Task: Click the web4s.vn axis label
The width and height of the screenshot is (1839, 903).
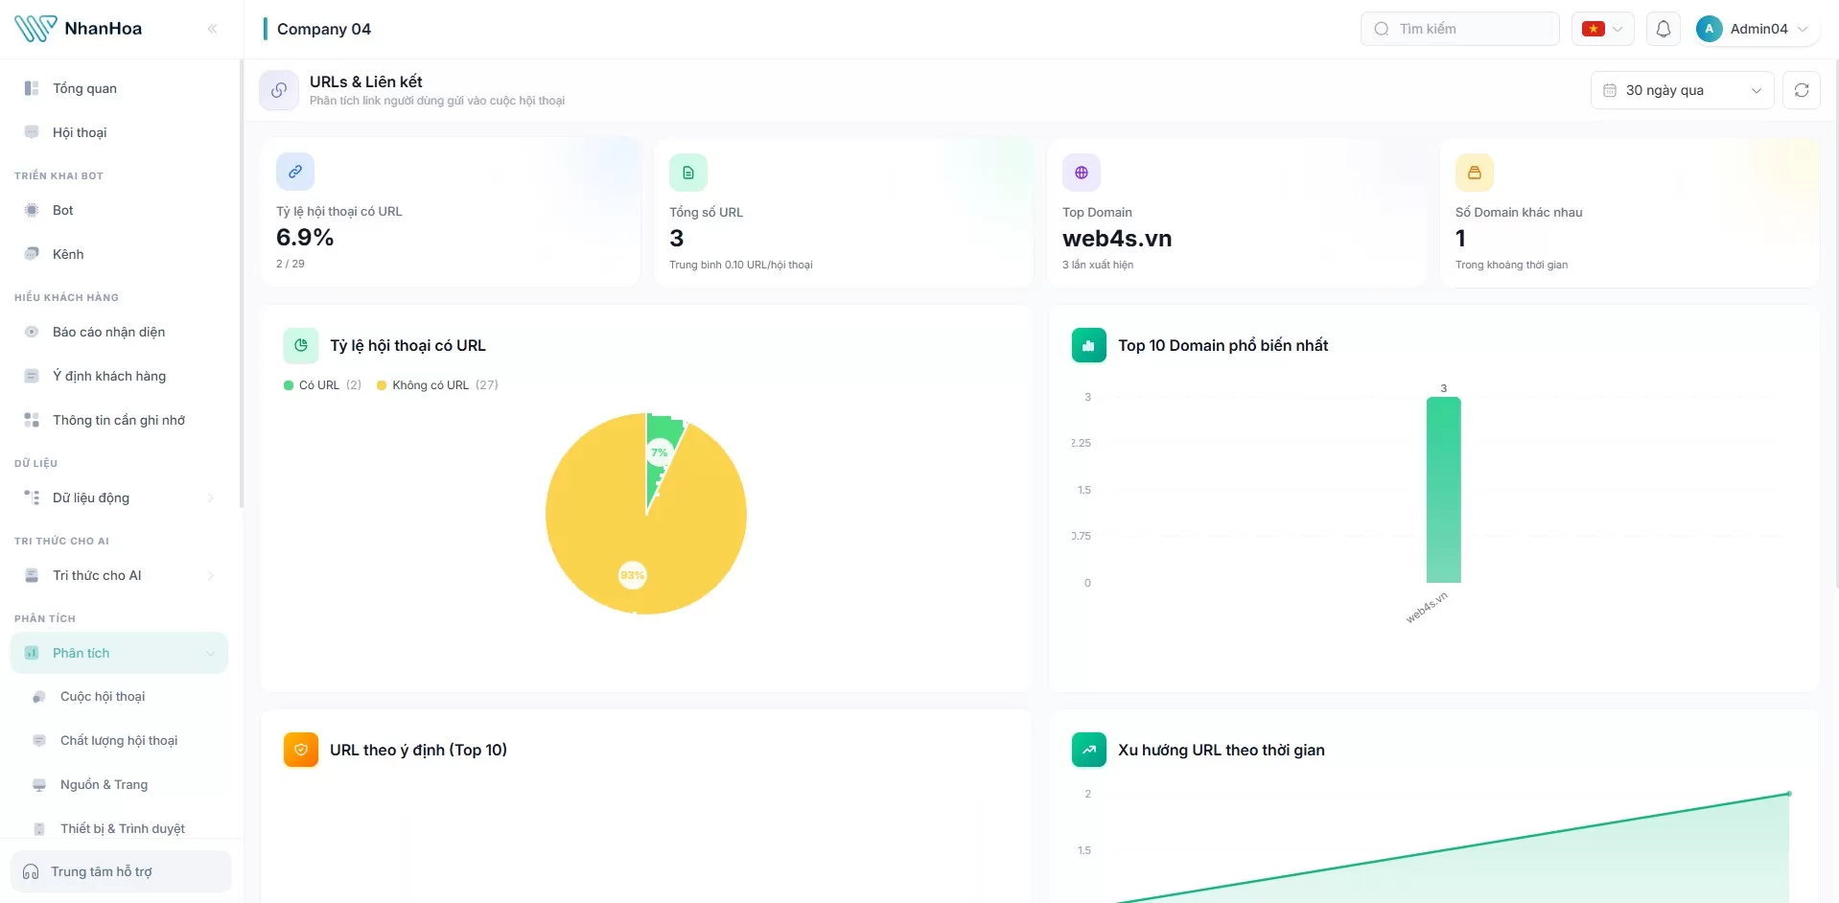Action: coord(1427,608)
